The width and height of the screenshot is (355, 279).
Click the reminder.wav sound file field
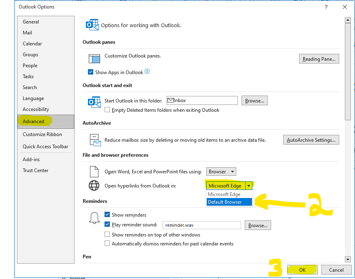(201, 225)
